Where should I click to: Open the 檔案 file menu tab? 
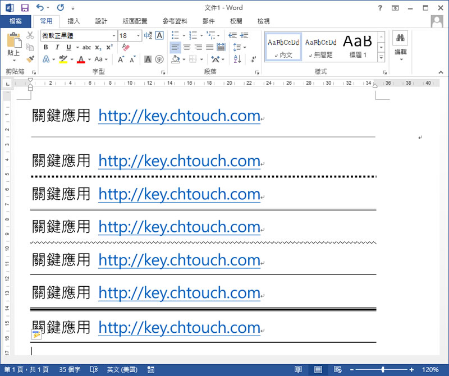(16, 21)
